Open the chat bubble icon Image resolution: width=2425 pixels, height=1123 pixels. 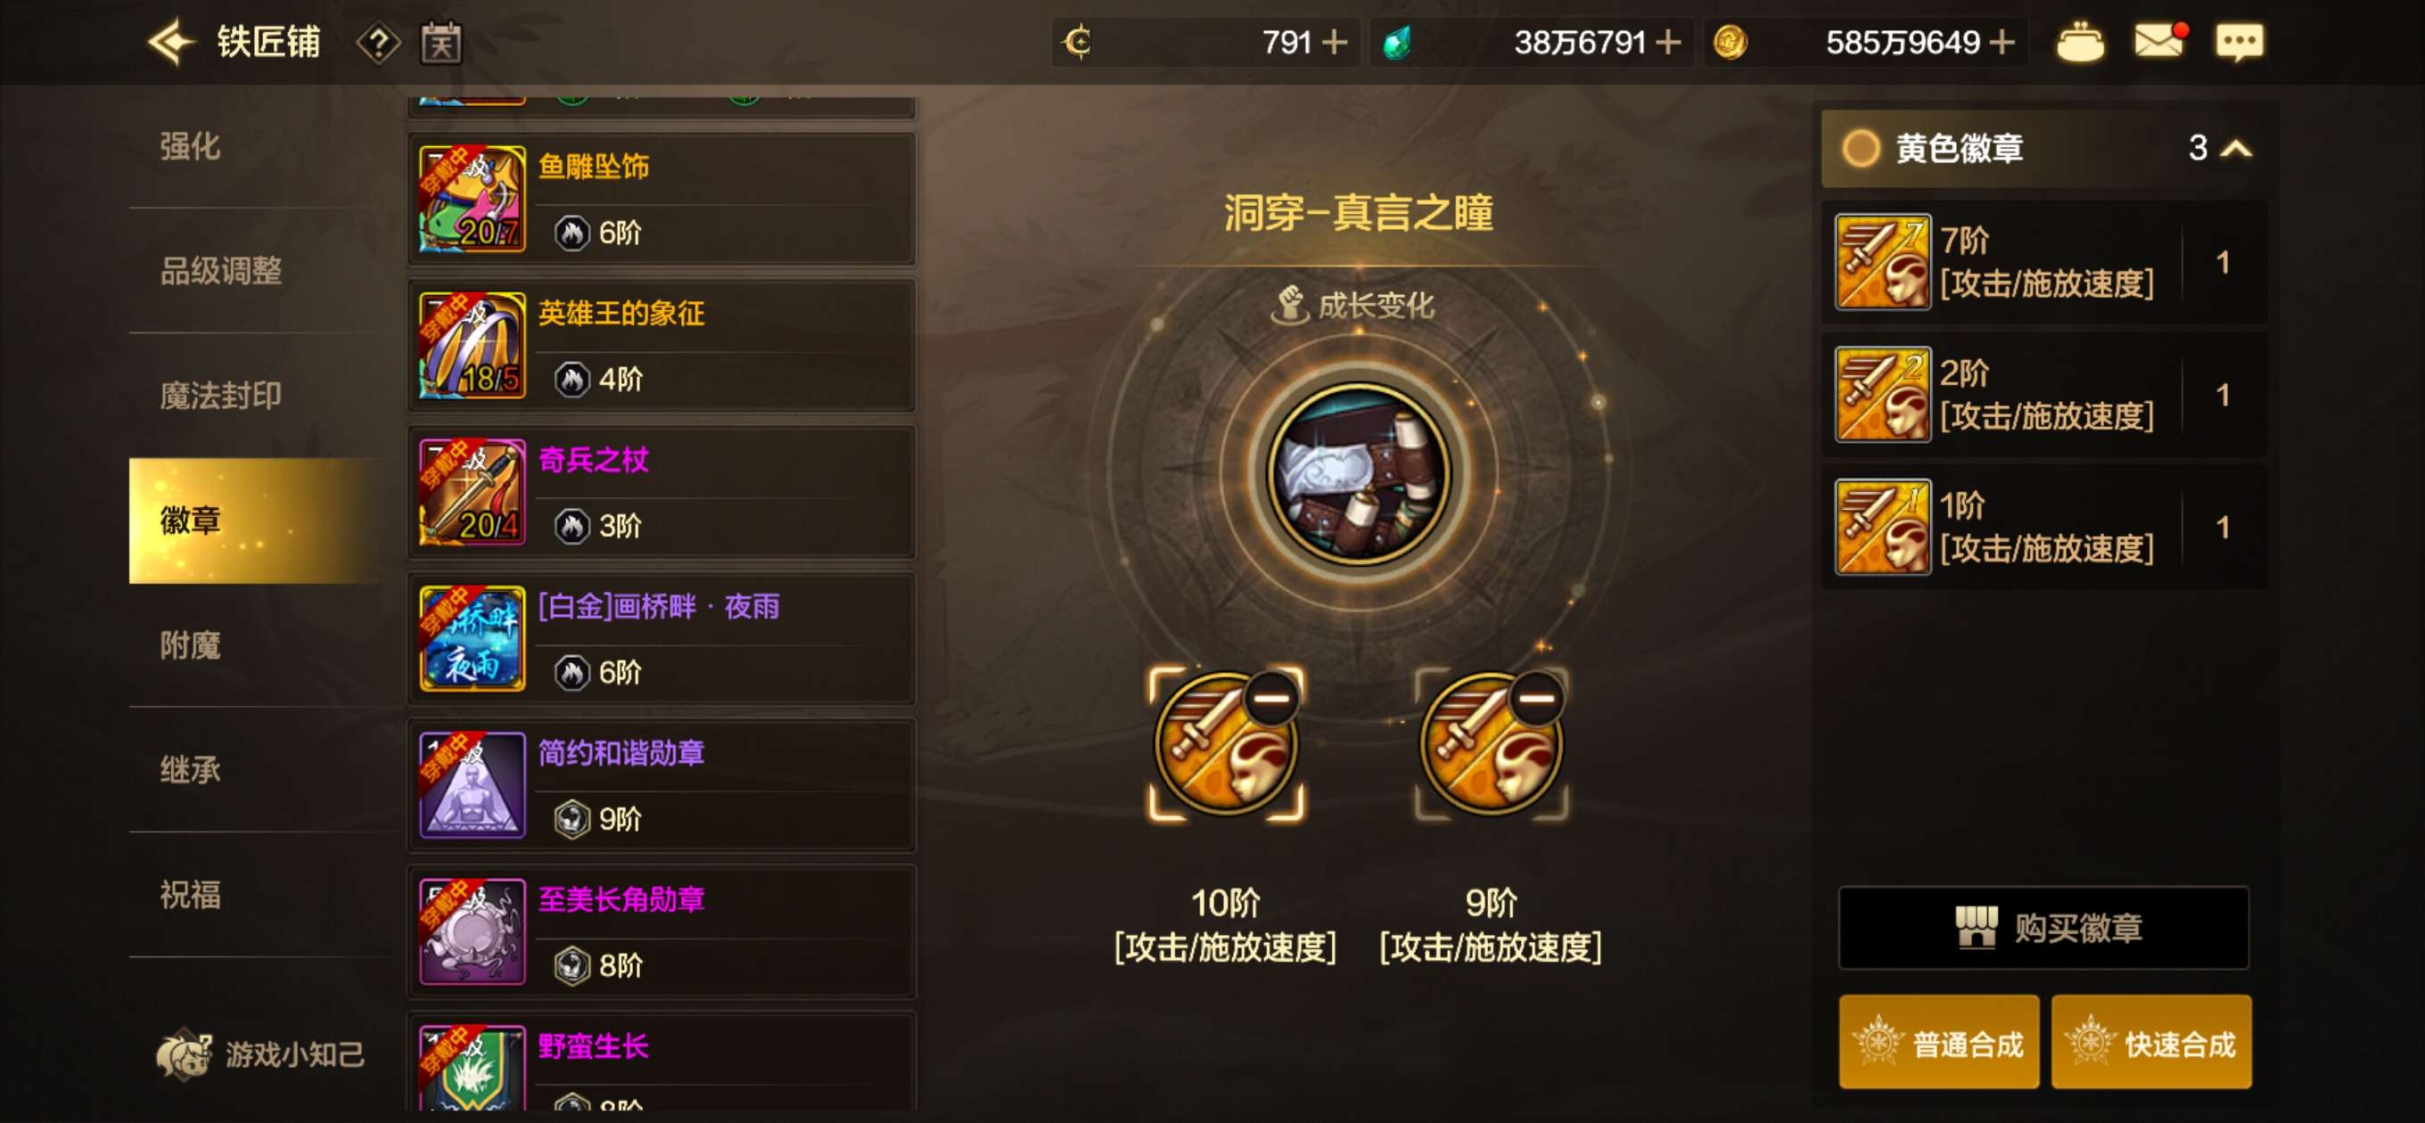tap(2240, 43)
